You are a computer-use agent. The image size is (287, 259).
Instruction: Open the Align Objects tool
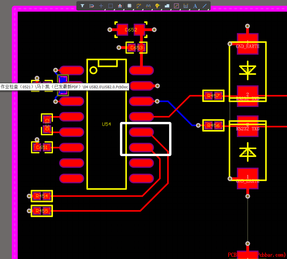[120, 6]
